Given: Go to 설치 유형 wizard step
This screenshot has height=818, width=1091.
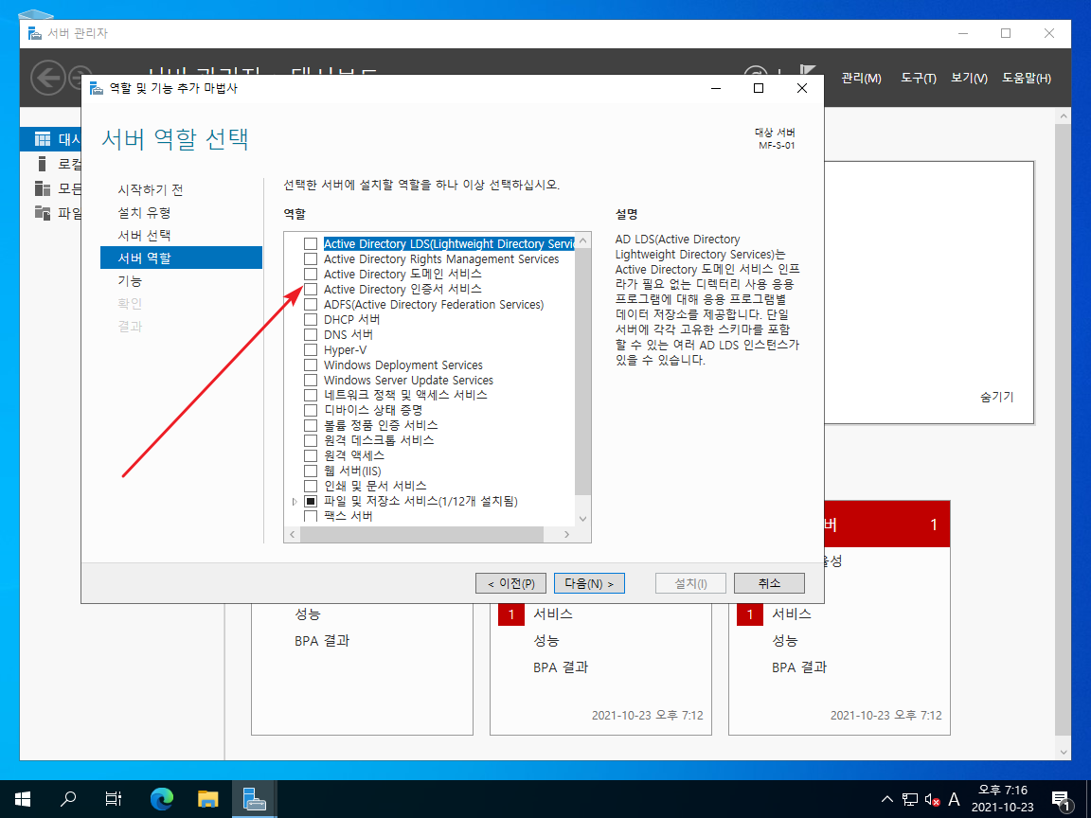Looking at the screenshot, I should point(144,213).
